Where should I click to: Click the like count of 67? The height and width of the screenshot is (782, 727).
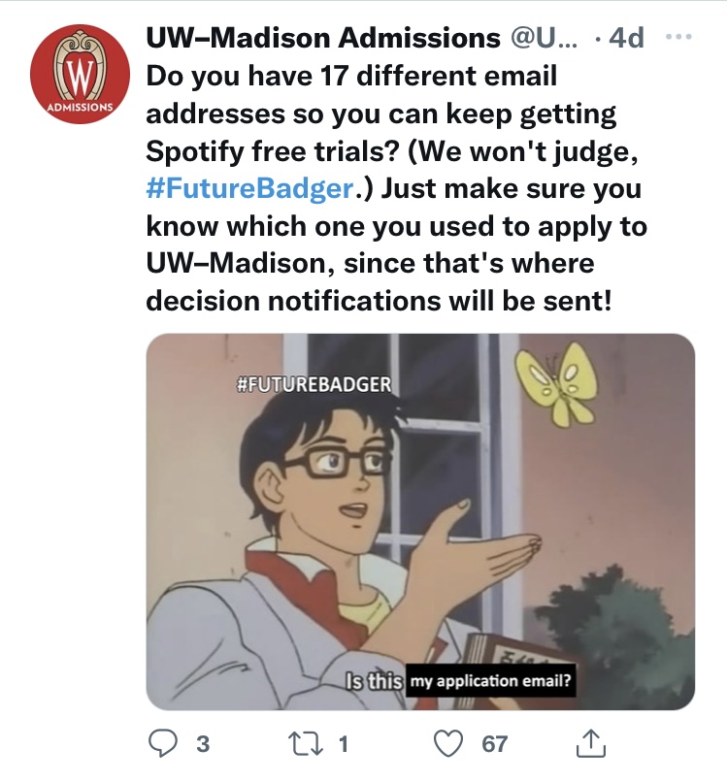(x=494, y=744)
